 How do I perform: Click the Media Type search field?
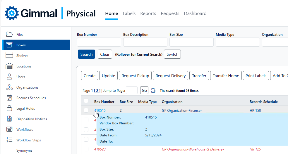(238, 42)
